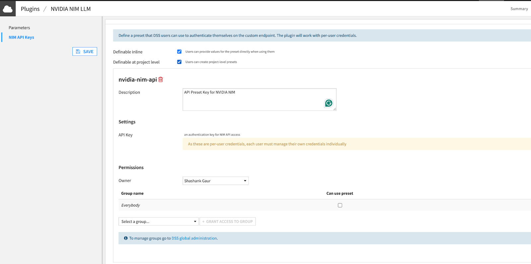Delete the nvidia-nim-api preset via trash icon
Viewport: 531px width, 264px height.
coord(161,80)
